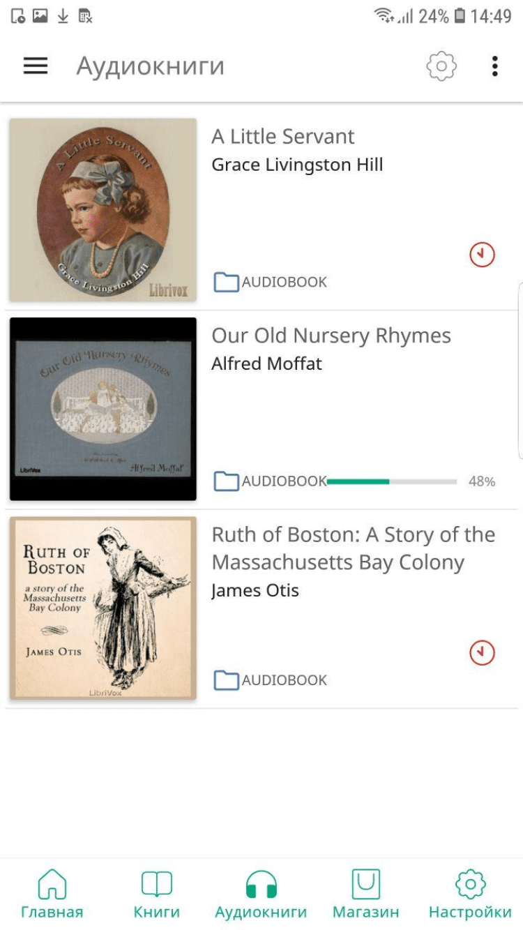Screen dimensions: 523x930
Task: Tap folder icon under Our Old Nursery Rhymes
Action: 226,481
